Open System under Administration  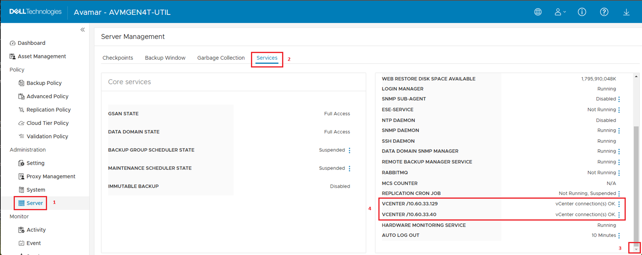point(36,190)
